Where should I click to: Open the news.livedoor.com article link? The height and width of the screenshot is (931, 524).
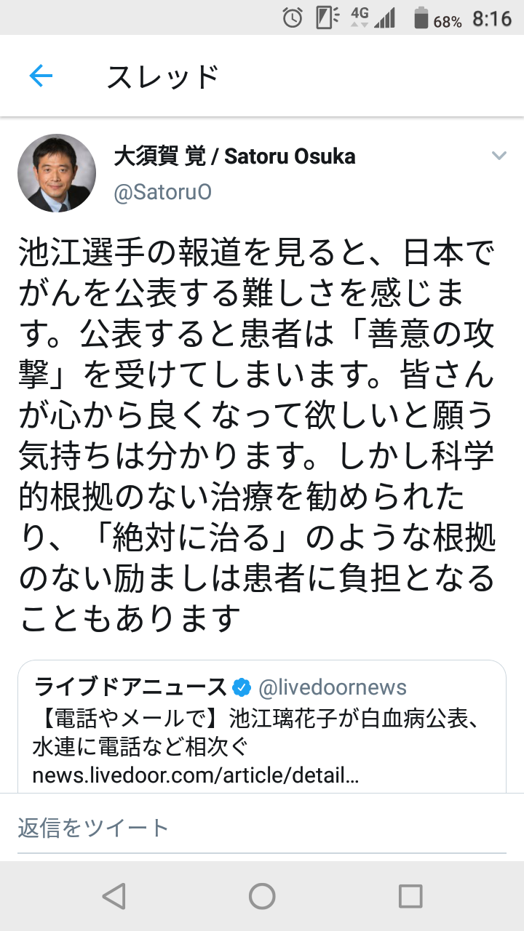pyautogui.click(x=196, y=776)
